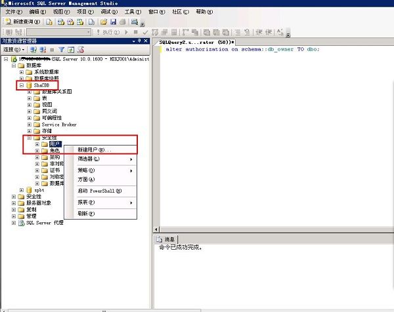Select the SQLQuery2 editor tab
This screenshot has height=312, width=394.
[196, 42]
